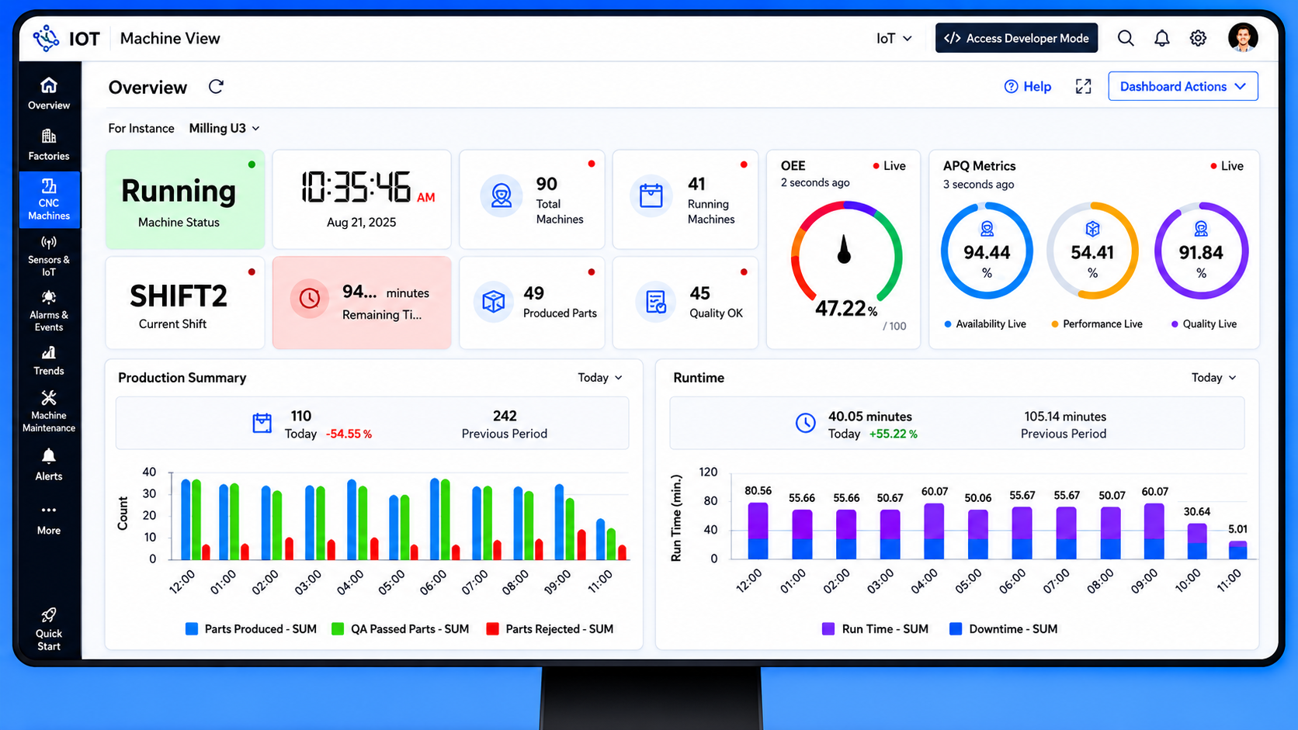This screenshot has width=1298, height=730.
Task: Open Alerts in sidebar
Action: tap(49, 465)
